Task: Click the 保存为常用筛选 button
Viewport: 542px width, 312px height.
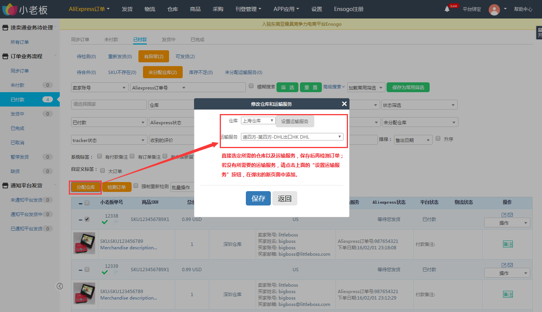Action: (408, 87)
